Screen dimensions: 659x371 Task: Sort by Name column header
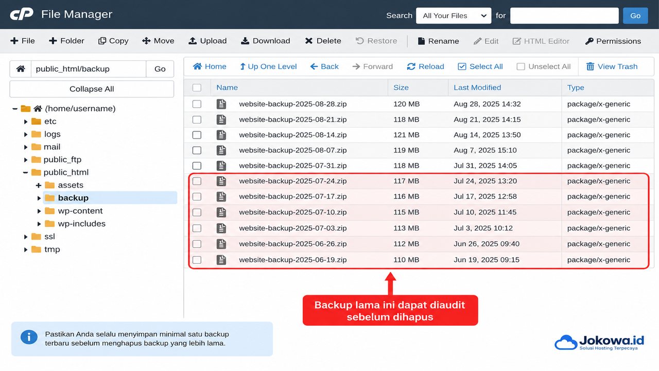point(227,88)
